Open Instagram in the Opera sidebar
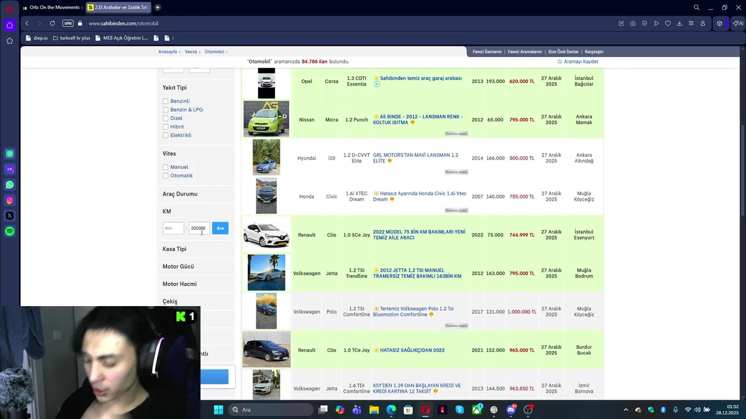 click(9, 200)
